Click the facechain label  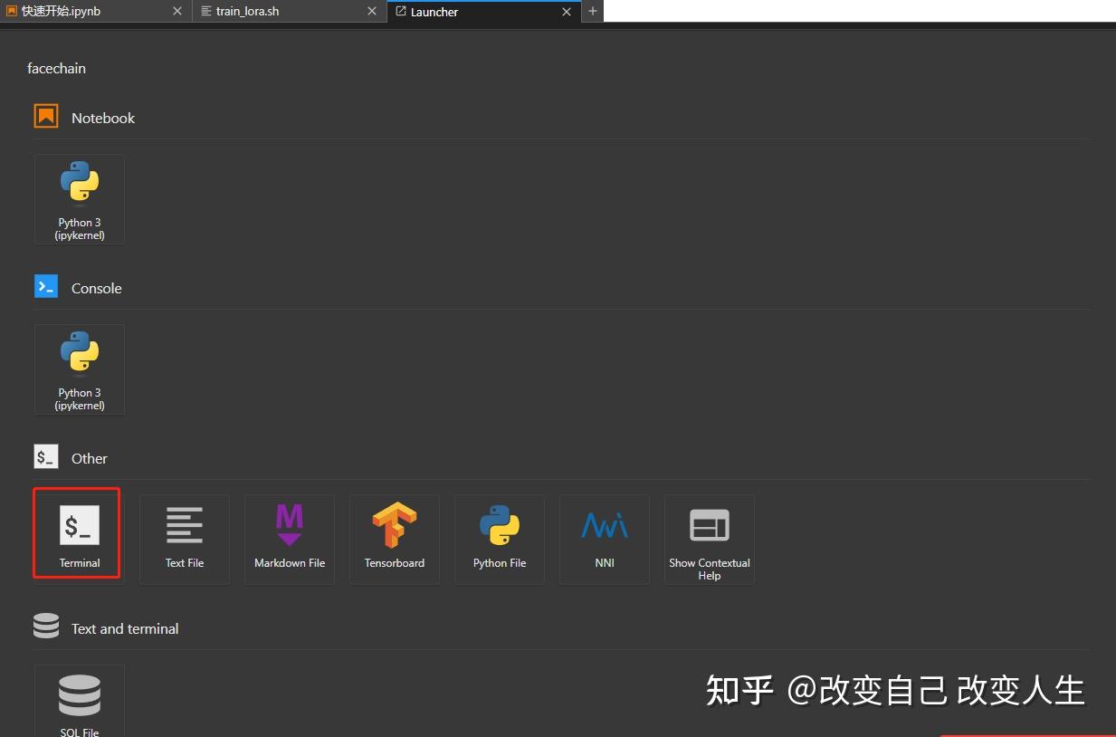56,68
